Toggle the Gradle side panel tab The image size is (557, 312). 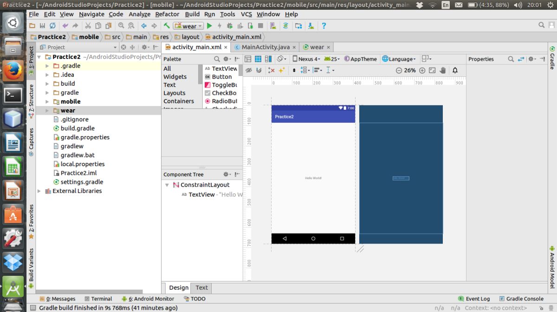point(552,57)
